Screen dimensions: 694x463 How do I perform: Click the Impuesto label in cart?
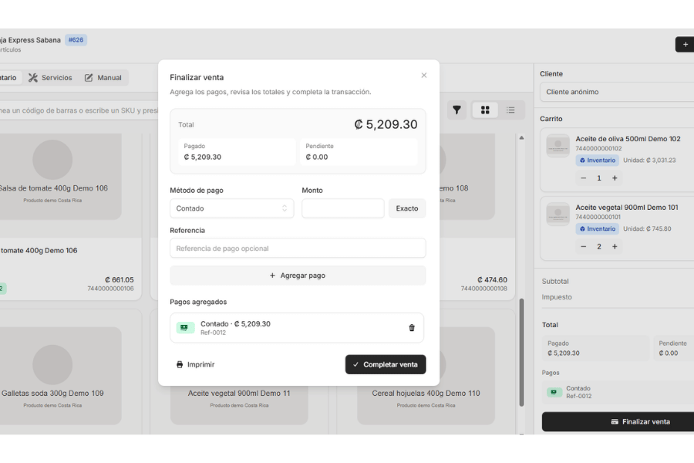pyautogui.click(x=557, y=297)
